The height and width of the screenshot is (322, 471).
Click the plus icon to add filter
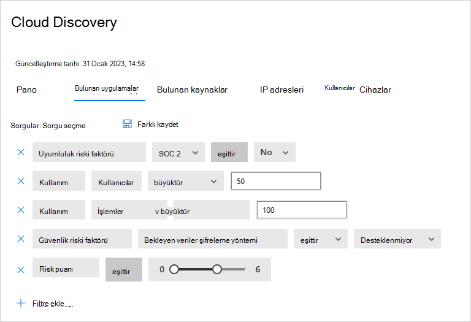pos(21,303)
